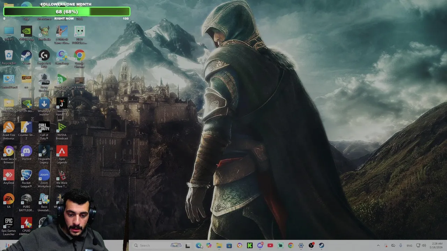Select the Google Play Games shortcut

[62, 83]
